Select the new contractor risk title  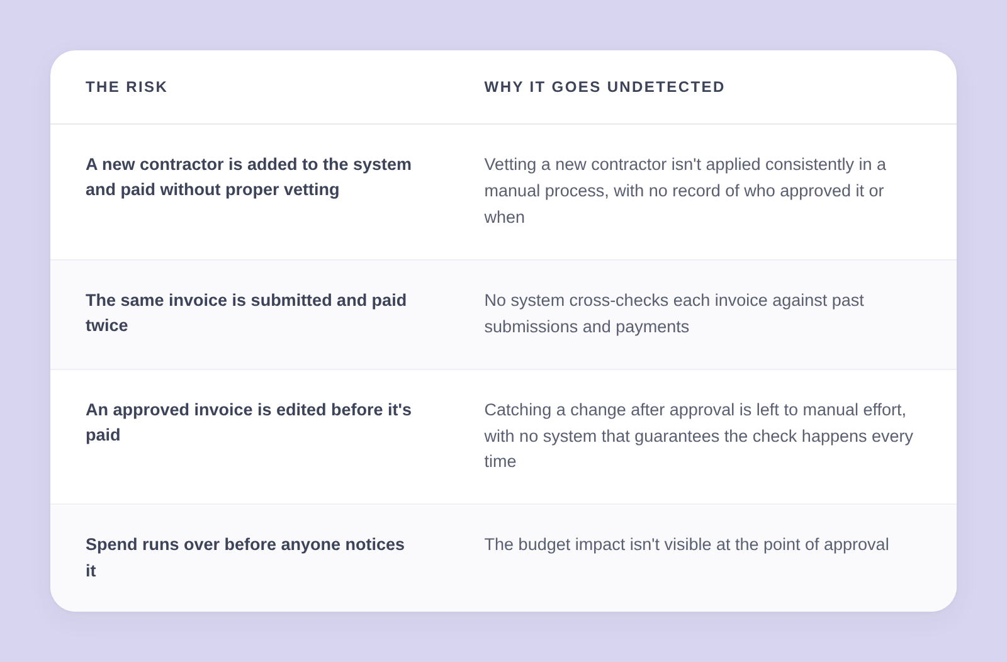click(249, 177)
